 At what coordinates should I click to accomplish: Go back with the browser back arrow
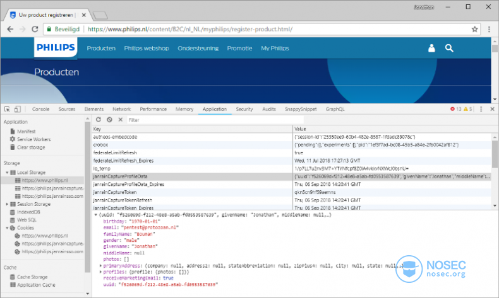coord(10,29)
